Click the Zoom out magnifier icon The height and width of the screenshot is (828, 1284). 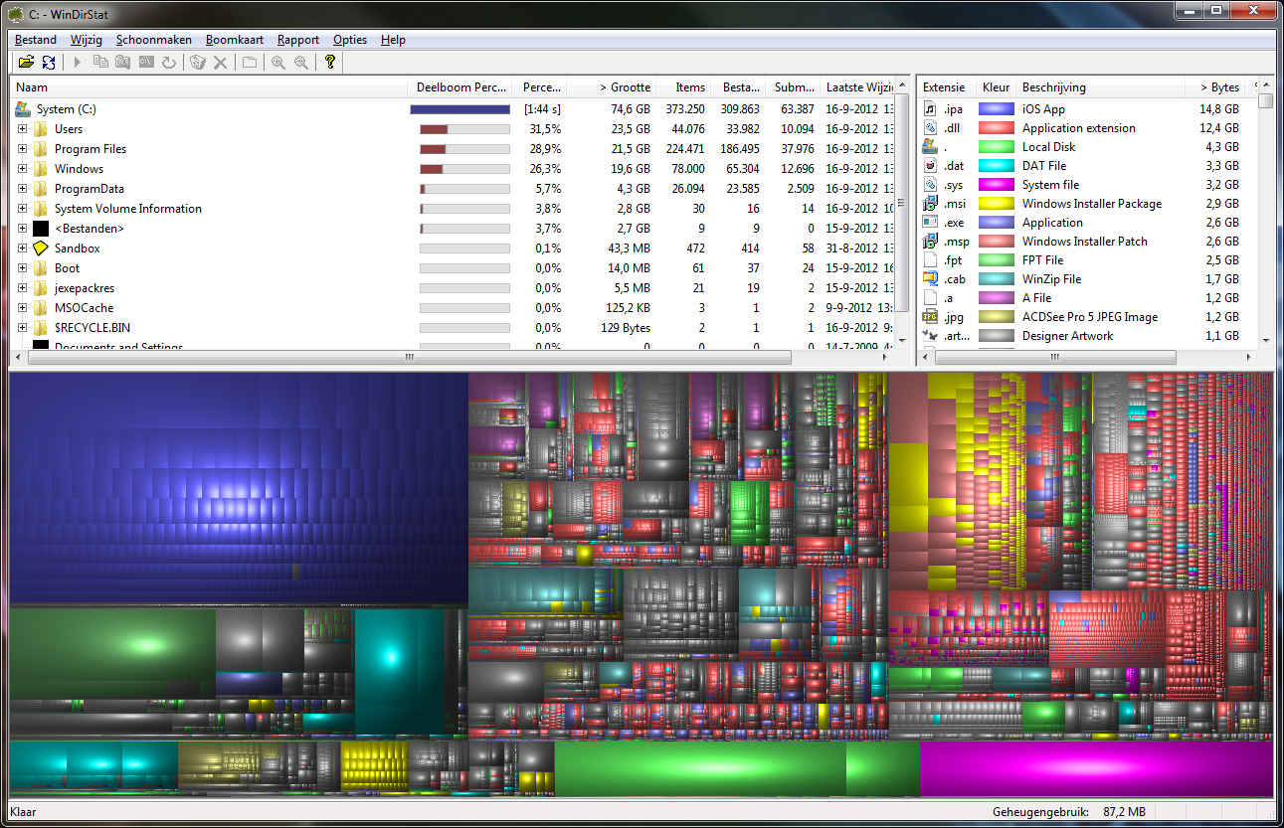(x=299, y=63)
